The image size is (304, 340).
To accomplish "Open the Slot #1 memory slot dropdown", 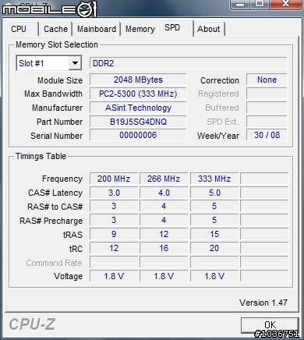I will tap(75, 63).
